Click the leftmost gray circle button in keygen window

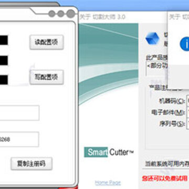(x=52, y=14)
